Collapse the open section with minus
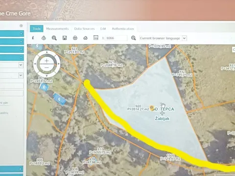The height and width of the screenshot is (176, 235). pyautogui.click(x=21, y=57)
